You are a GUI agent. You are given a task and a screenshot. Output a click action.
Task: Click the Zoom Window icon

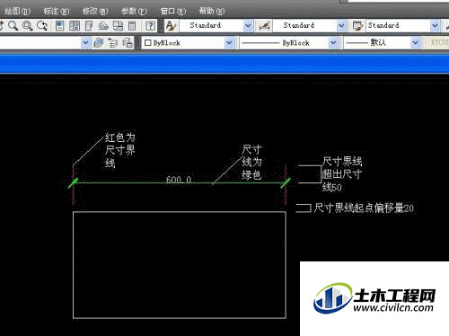[x=28, y=26]
